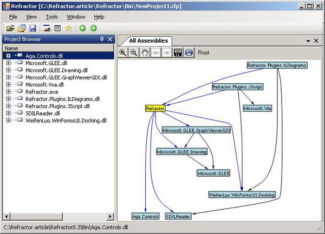Viewport: 325px width, 234px height.
Task: Expand the SDILReader.dll tree node
Action: (9, 113)
